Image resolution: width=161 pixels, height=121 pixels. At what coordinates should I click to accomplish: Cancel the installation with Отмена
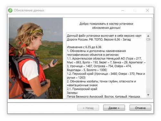(140, 108)
